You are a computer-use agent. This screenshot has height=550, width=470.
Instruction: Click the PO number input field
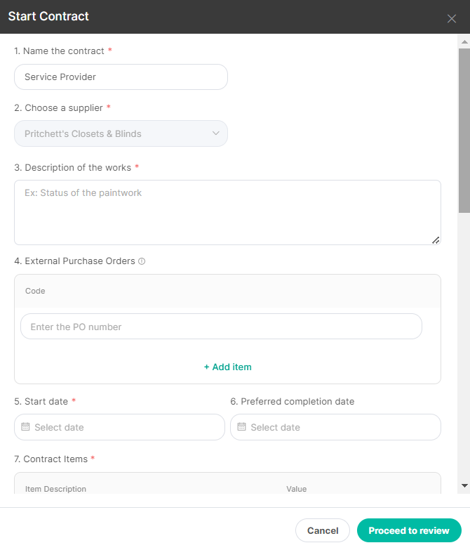point(221,327)
